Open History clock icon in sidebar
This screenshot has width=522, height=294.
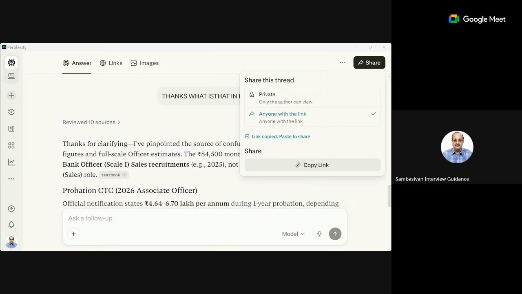click(11, 112)
